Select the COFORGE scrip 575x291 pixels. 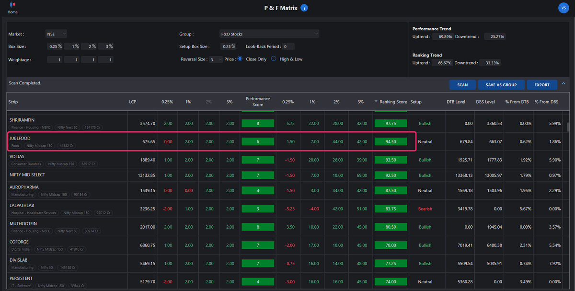(x=19, y=242)
